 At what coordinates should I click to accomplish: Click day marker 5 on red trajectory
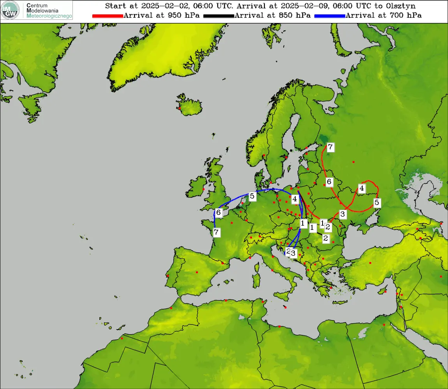[x=377, y=203]
